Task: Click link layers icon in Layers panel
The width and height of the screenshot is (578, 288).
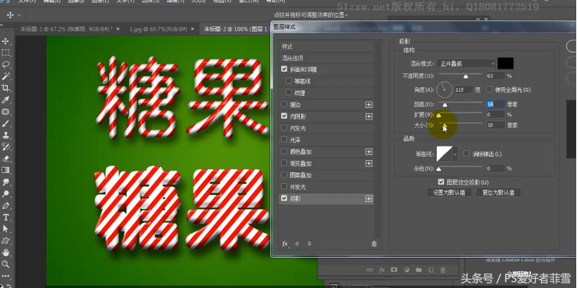Action: (370, 270)
